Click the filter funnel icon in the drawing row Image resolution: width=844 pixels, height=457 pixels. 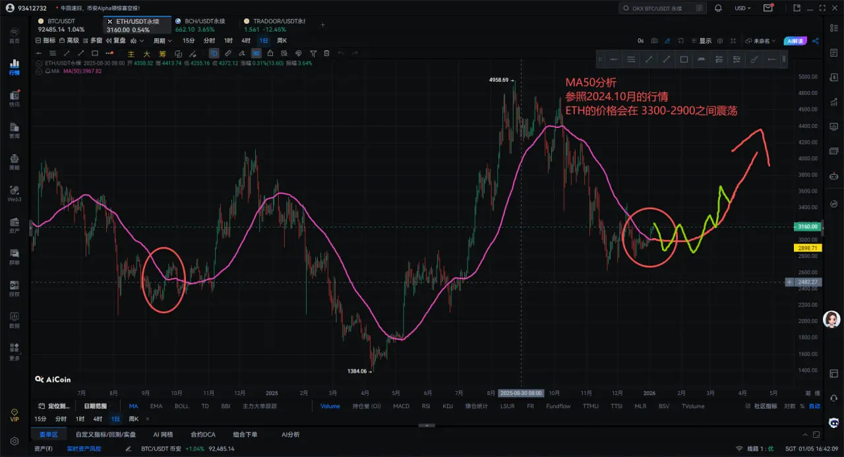(x=313, y=53)
